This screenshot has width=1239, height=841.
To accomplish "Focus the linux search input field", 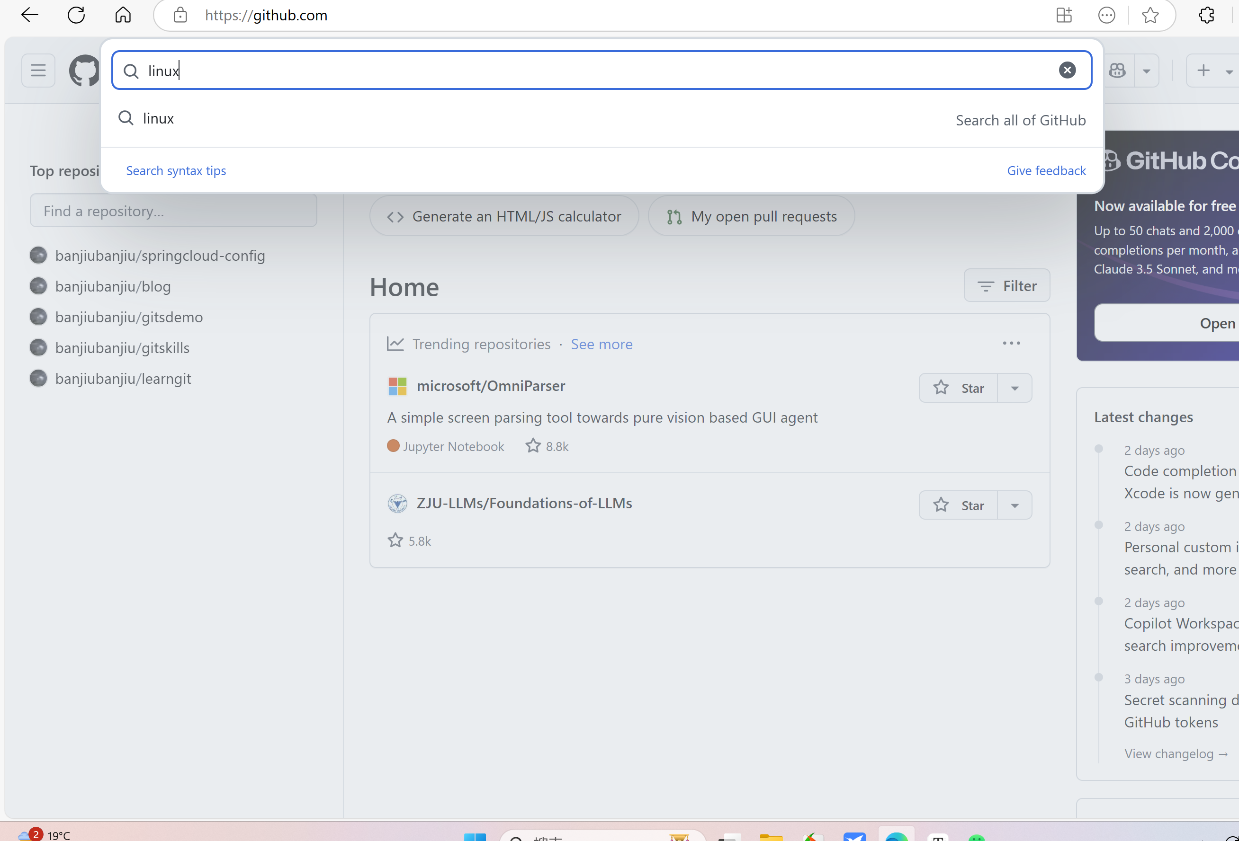I will pyautogui.click(x=602, y=71).
